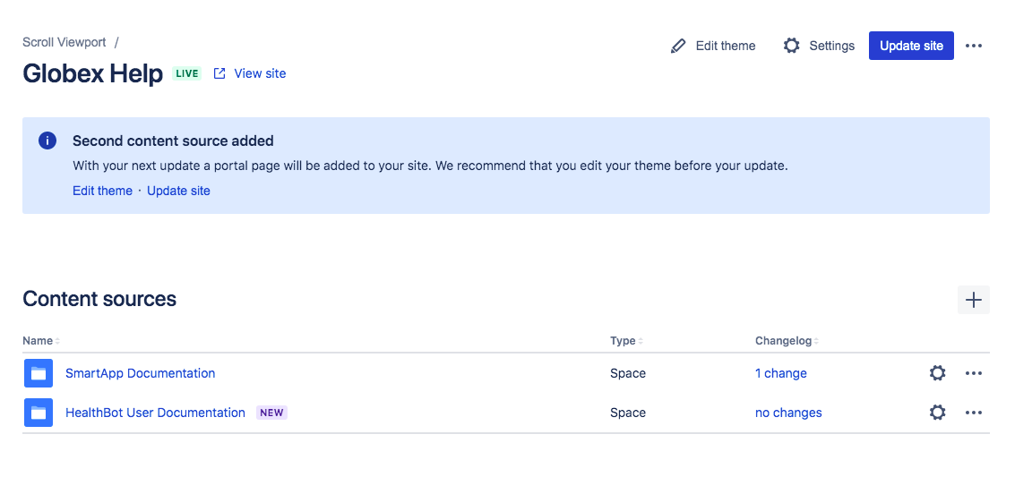The height and width of the screenshot is (494, 1032).
Task: Expand more options for SmartApp Documentation row
Action: coord(974,373)
